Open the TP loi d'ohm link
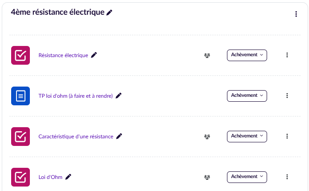The width and height of the screenshot is (309, 191). click(75, 95)
